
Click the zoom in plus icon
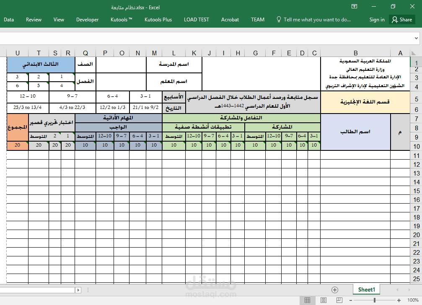(x=399, y=300)
